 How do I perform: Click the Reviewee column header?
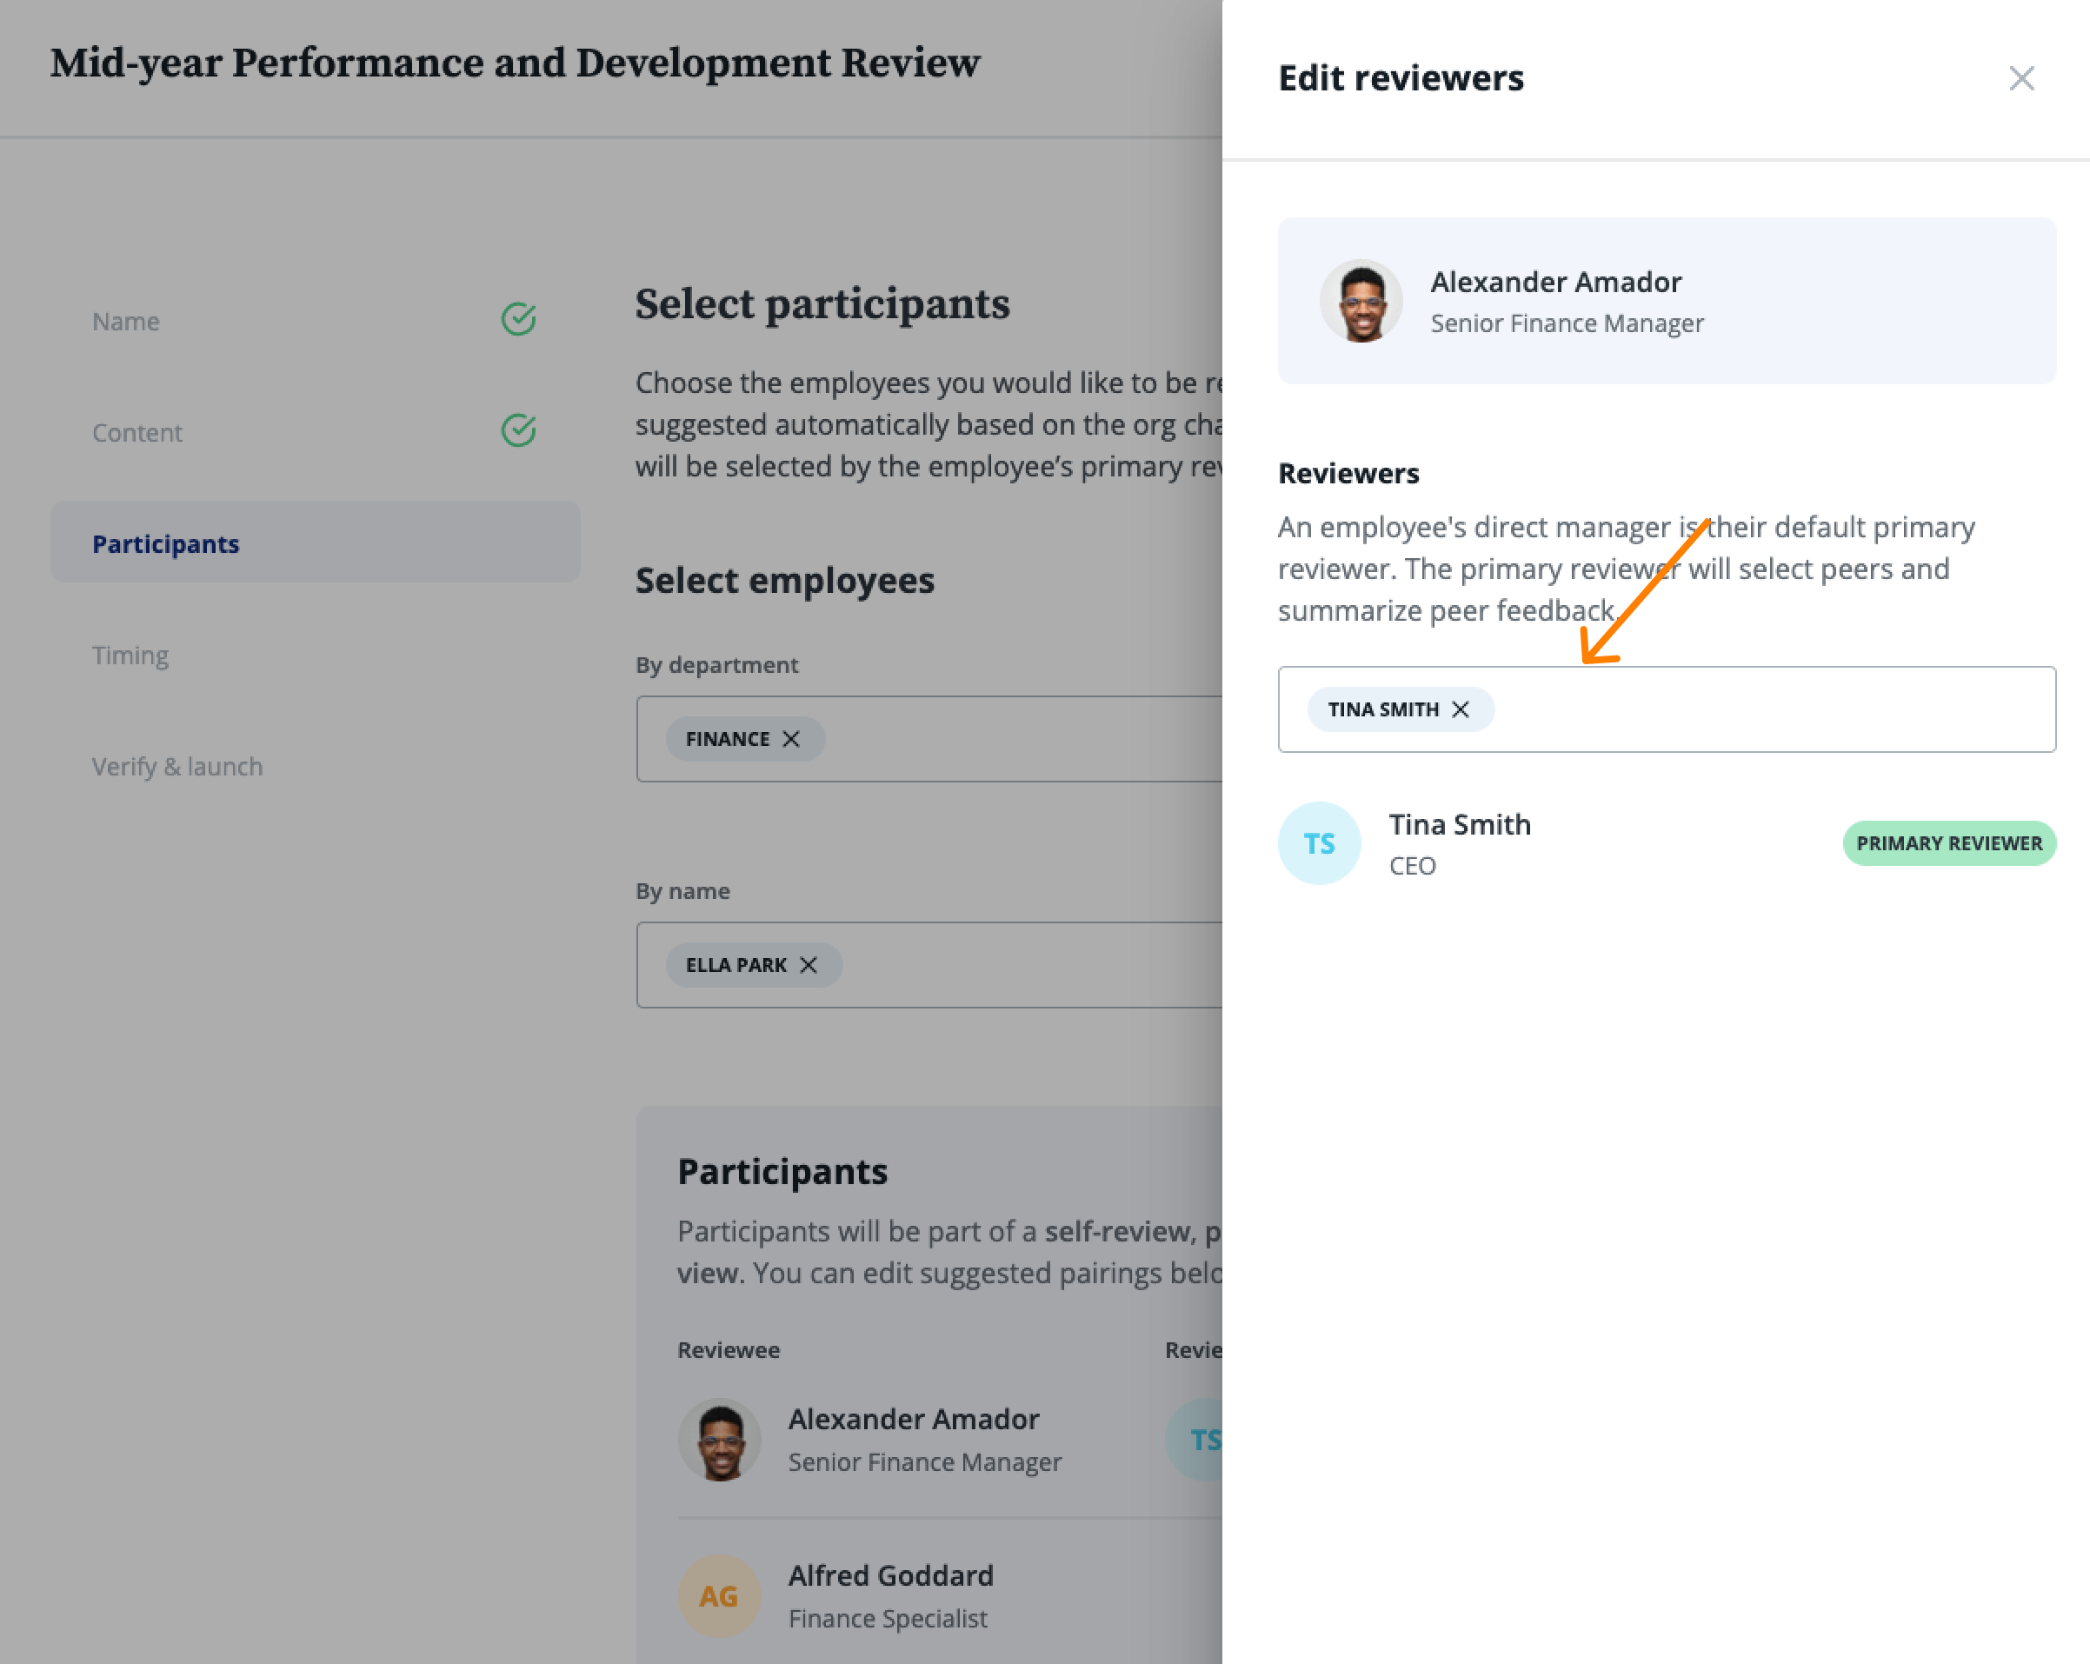point(728,1350)
